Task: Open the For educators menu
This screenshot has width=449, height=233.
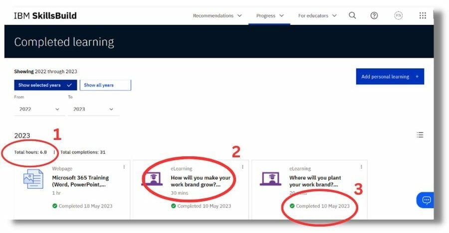Action: [317, 15]
